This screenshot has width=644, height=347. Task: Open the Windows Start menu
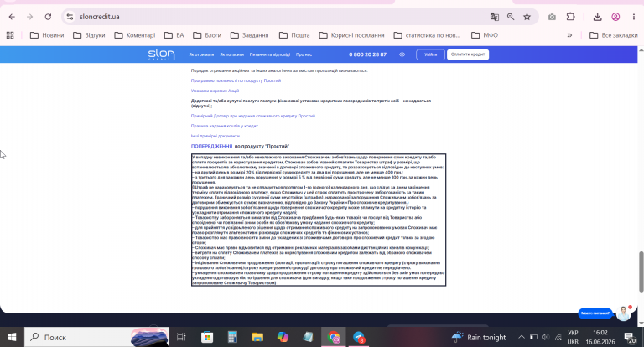(12, 337)
